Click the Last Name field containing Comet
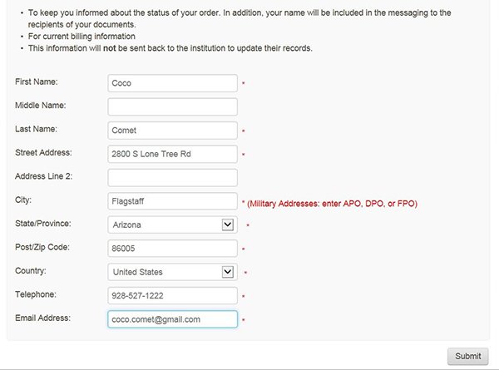The width and height of the screenshot is (499, 370). pos(172,131)
